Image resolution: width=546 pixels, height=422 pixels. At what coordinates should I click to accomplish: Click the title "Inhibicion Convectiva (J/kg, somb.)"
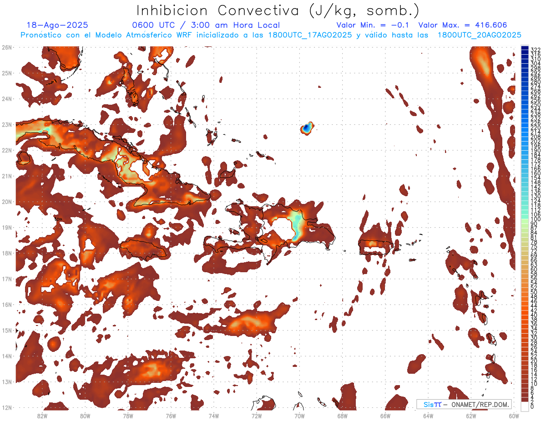278,10
